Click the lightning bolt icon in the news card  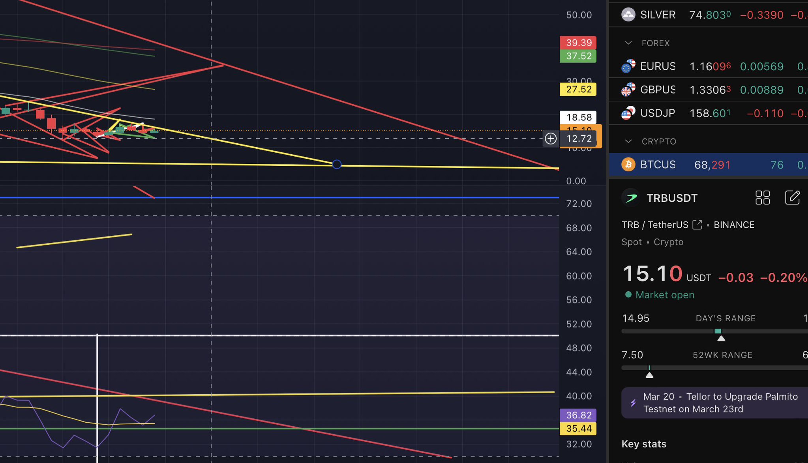pyautogui.click(x=633, y=403)
